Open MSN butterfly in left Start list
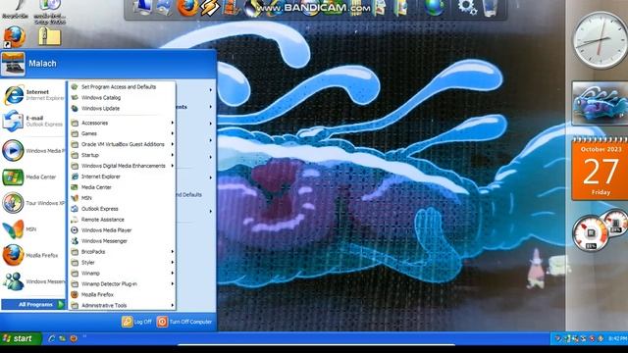Image resolution: width=628 pixels, height=353 pixels. pyautogui.click(x=33, y=229)
